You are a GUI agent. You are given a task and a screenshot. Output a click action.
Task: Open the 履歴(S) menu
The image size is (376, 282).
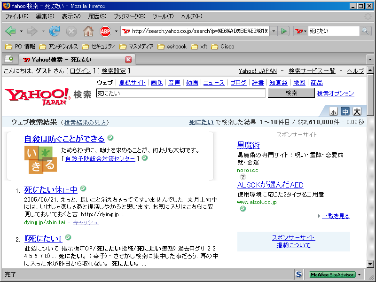pyautogui.click(x=97, y=16)
